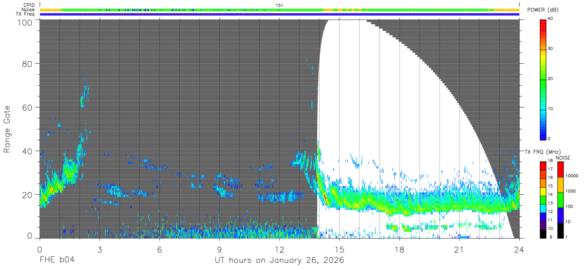Click the cyan segment of TX frequency colorbar

coord(543,208)
